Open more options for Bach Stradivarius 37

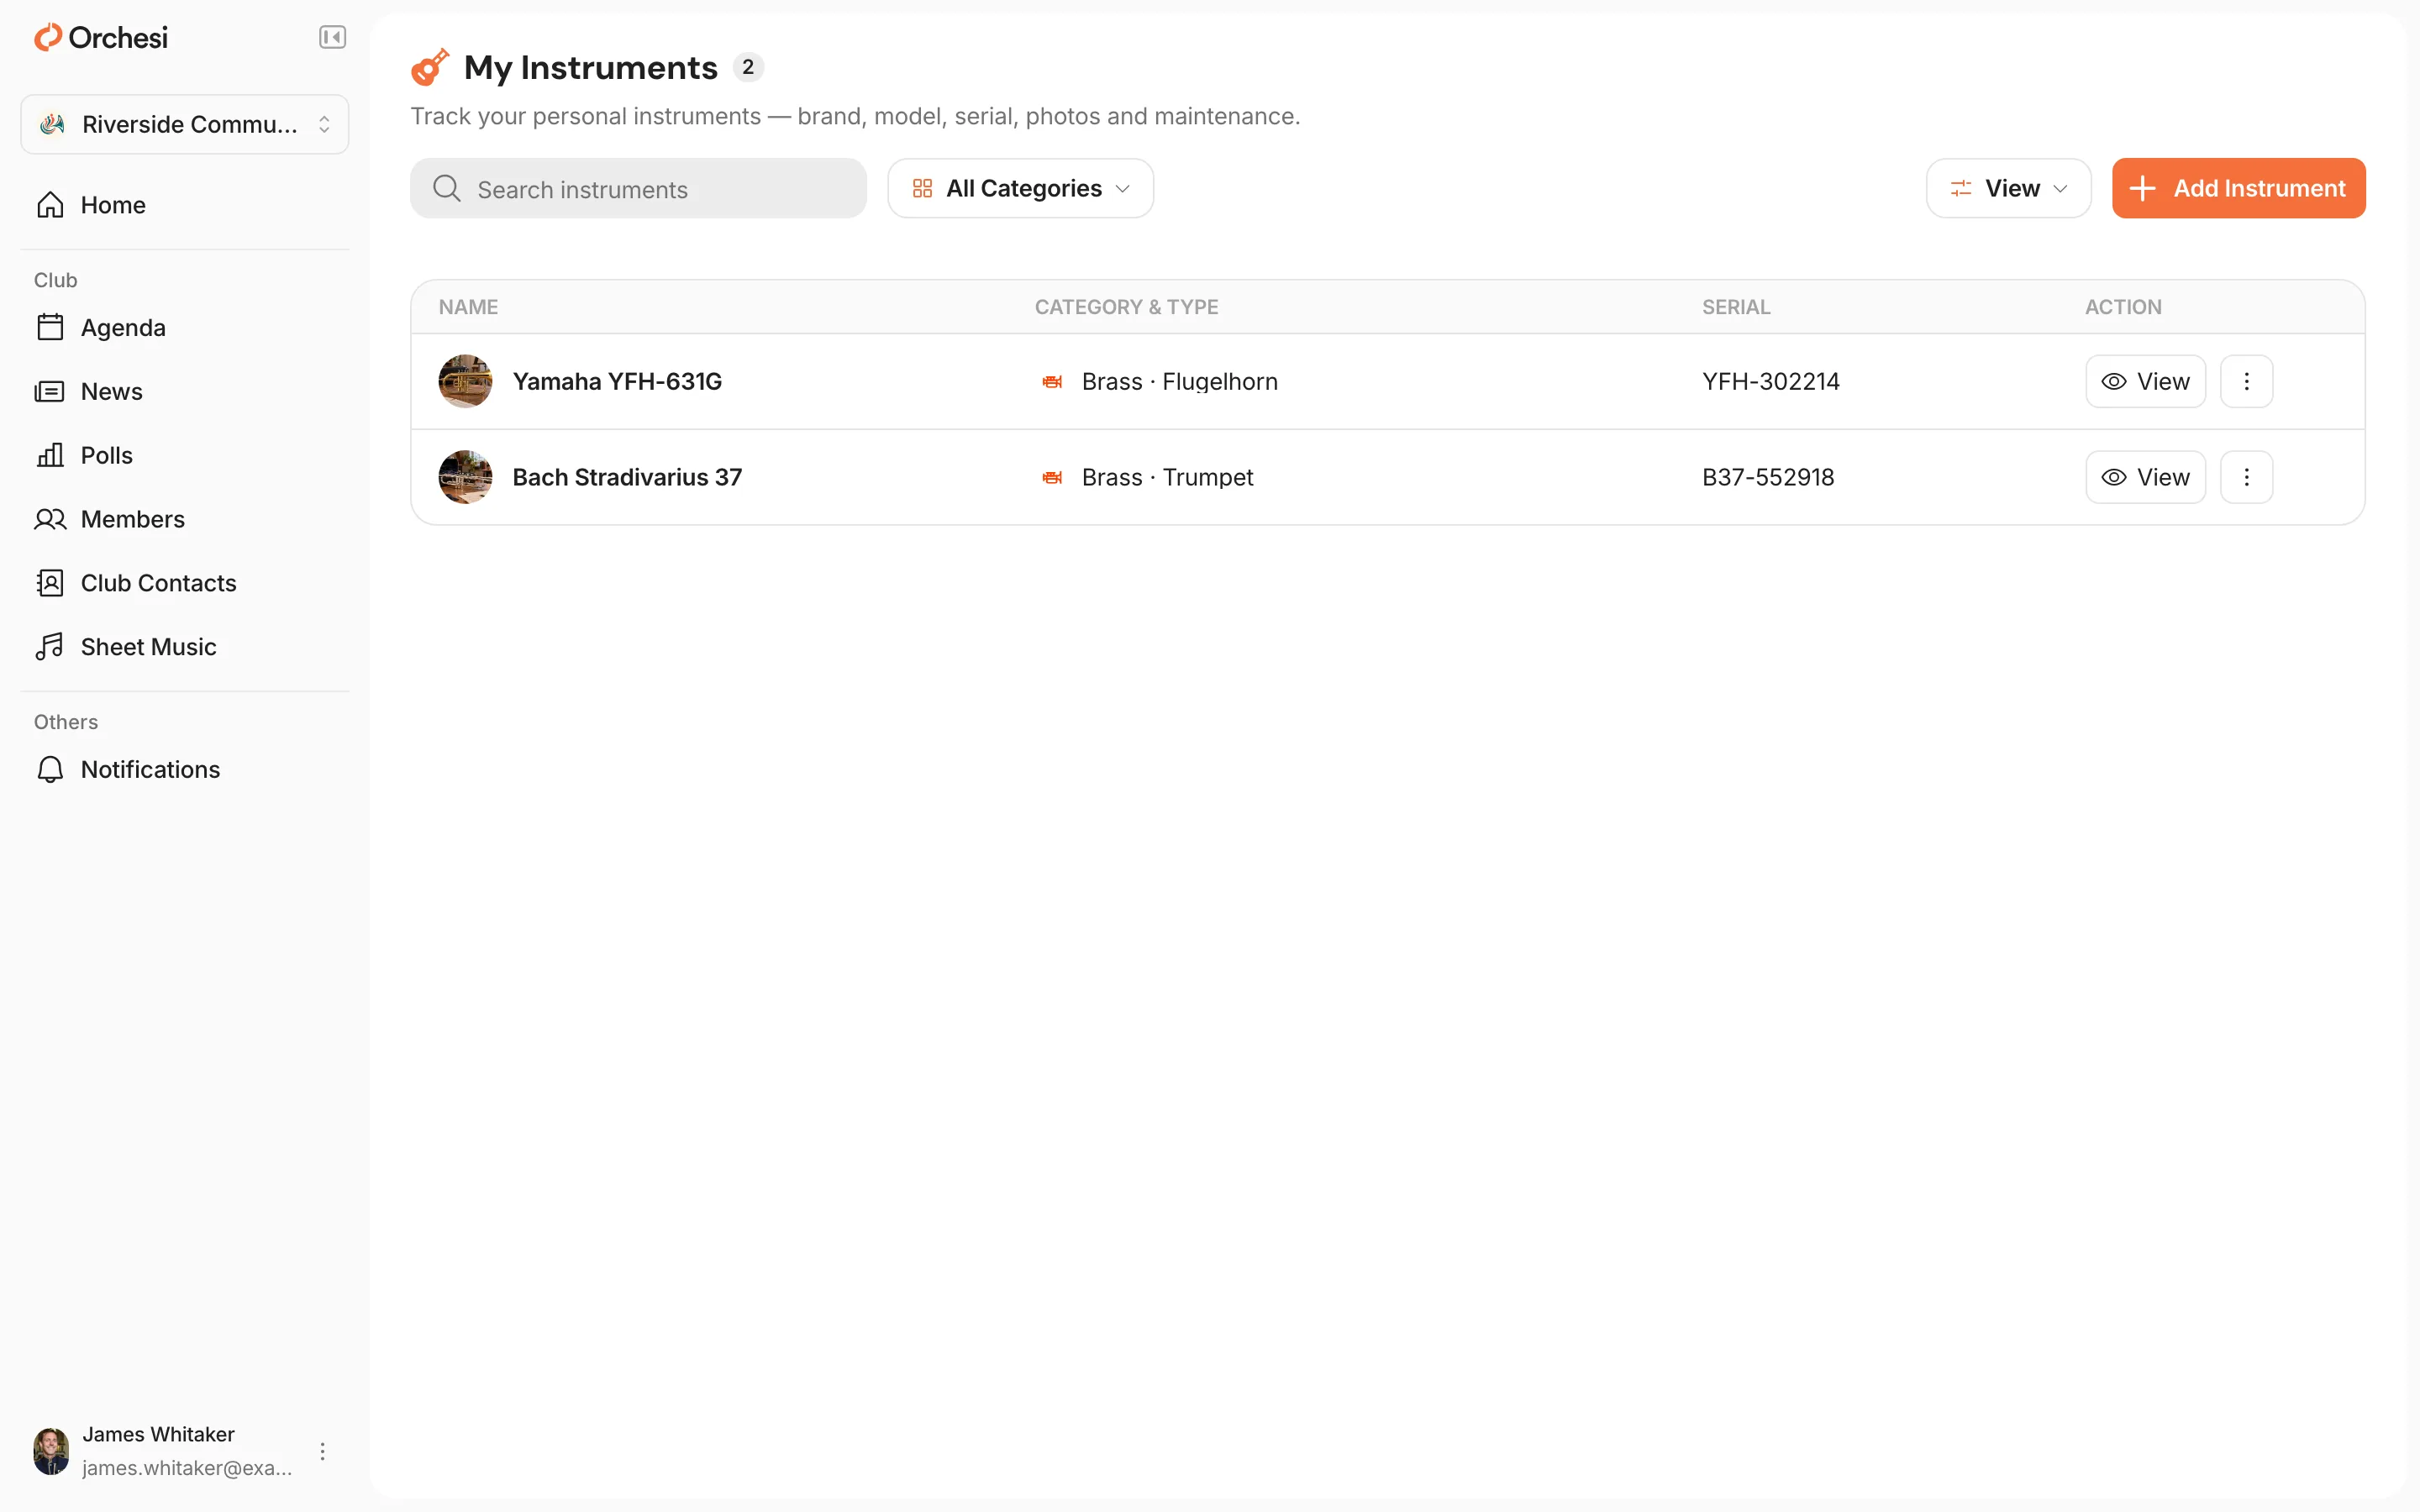(2246, 477)
